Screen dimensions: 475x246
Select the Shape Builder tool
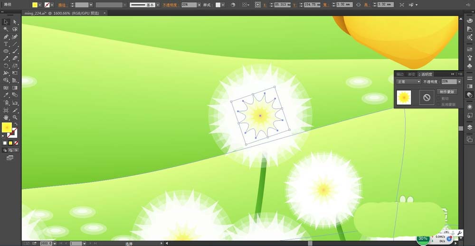[x=6, y=80]
